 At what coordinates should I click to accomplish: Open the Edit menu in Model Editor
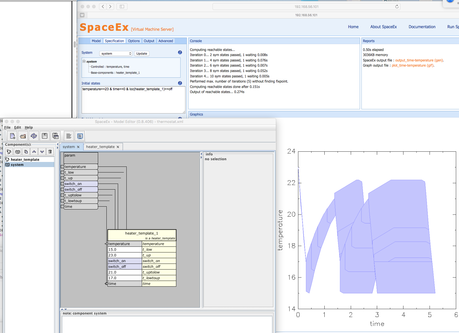18,128
